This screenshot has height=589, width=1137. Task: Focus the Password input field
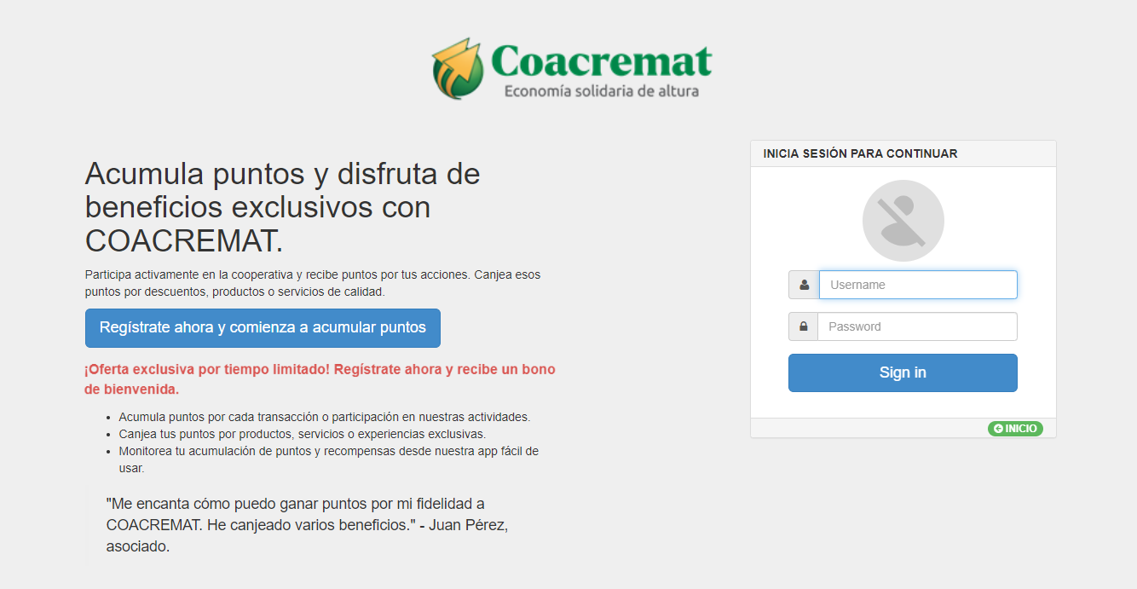coord(917,326)
